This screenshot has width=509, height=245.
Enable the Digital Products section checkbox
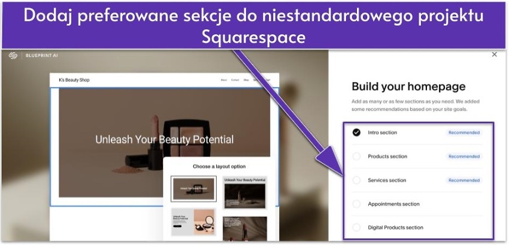356,228
